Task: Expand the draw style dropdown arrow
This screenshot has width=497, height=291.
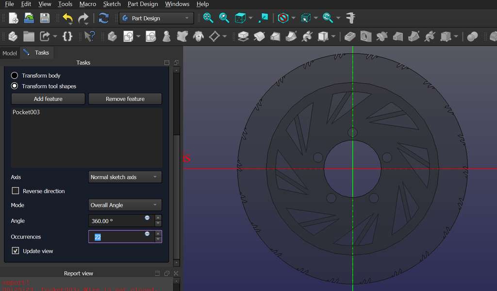Action: tap(293, 18)
